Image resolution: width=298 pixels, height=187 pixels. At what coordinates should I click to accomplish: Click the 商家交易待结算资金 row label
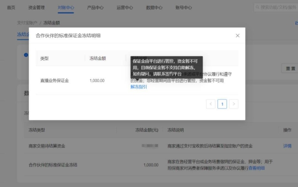[47, 146]
